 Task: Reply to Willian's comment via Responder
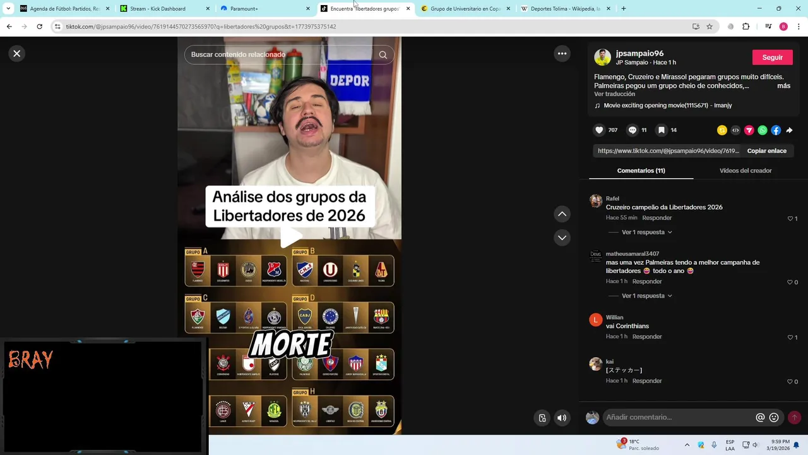point(647,337)
